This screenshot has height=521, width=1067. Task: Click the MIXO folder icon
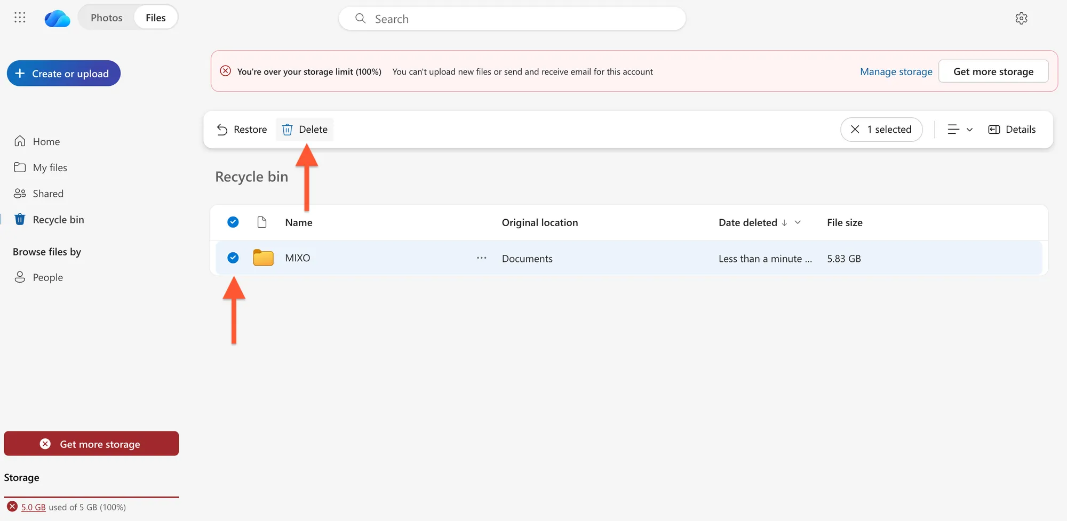tap(263, 258)
